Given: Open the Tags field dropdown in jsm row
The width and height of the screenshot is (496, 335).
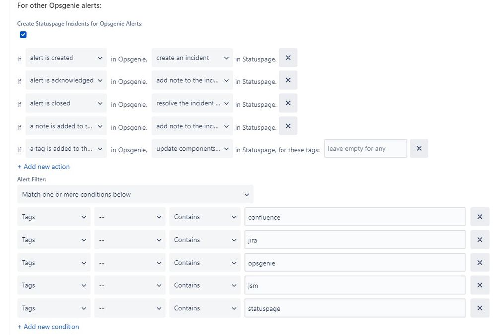Looking at the screenshot, I should (54, 285).
